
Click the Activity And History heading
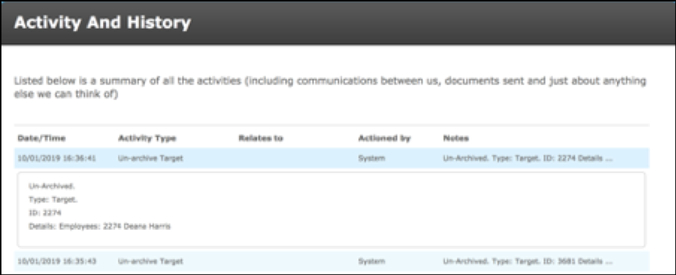pos(102,23)
